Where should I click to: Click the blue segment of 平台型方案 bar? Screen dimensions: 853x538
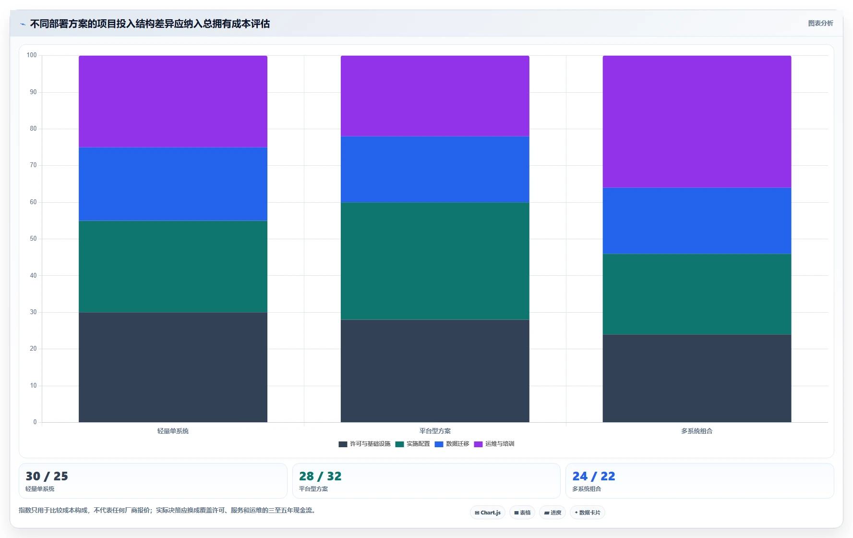coord(435,170)
